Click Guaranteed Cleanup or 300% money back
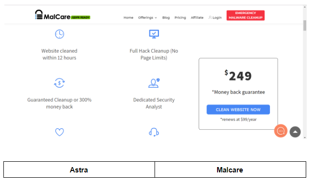 (59, 103)
